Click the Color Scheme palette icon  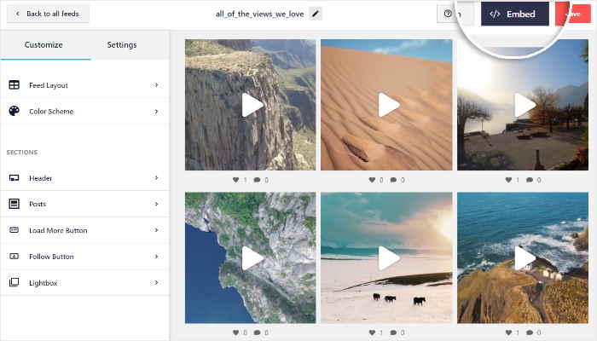point(14,111)
